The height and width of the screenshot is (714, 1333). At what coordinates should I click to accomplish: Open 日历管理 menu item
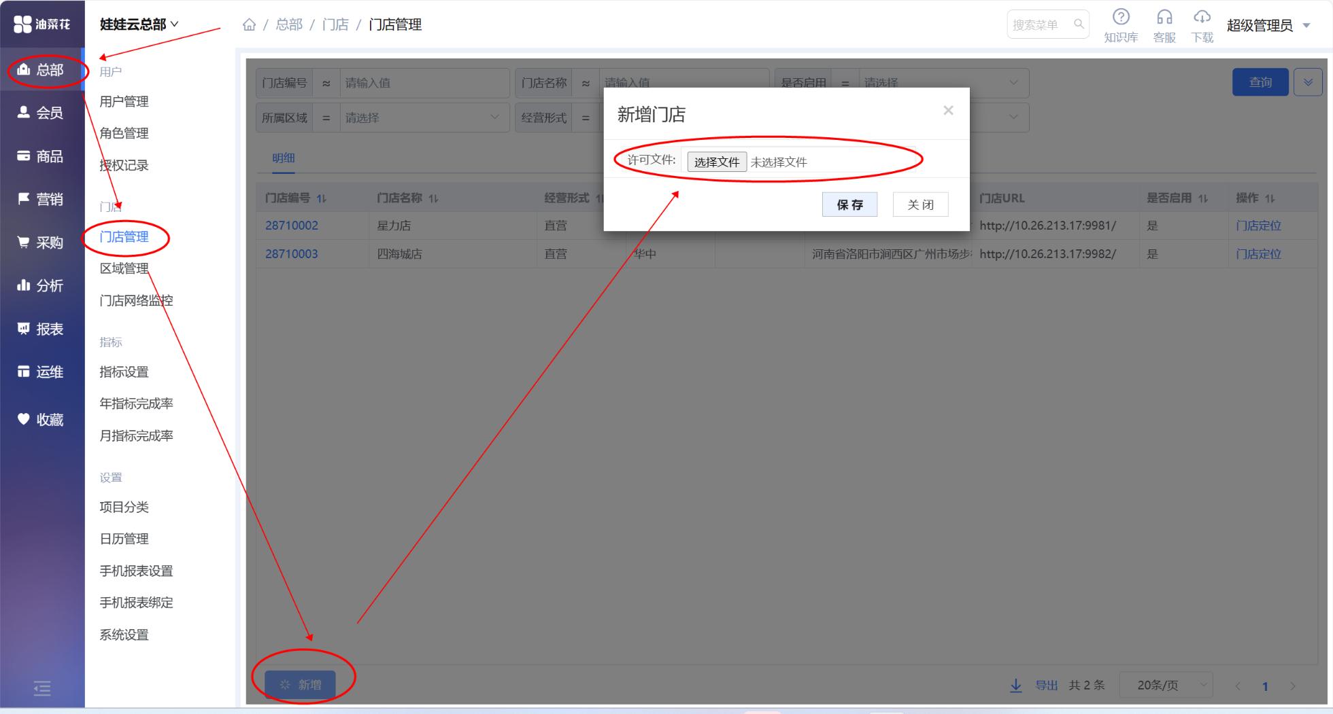[124, 539]
